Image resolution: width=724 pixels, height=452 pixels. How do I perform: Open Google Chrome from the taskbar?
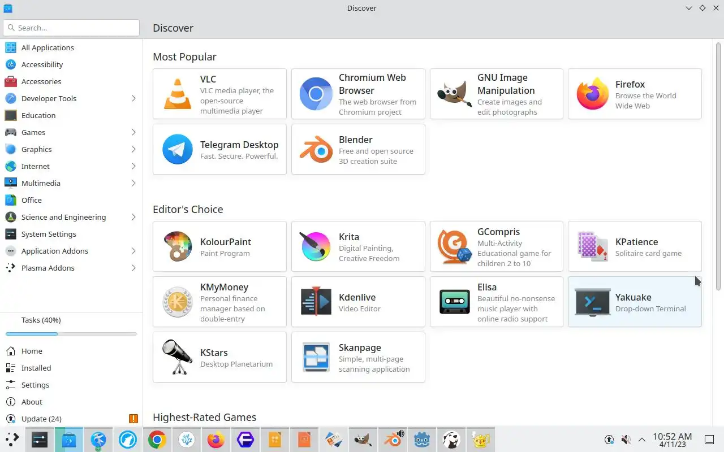pos(157,440)
